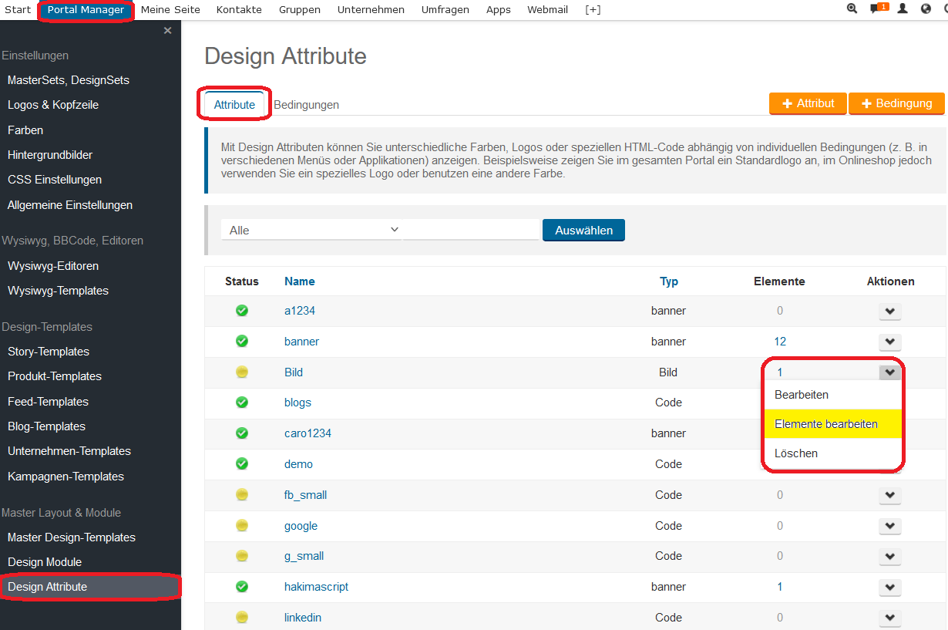Open Meine Seite in top navigation

pyautogui.click(x=170, y=10)
